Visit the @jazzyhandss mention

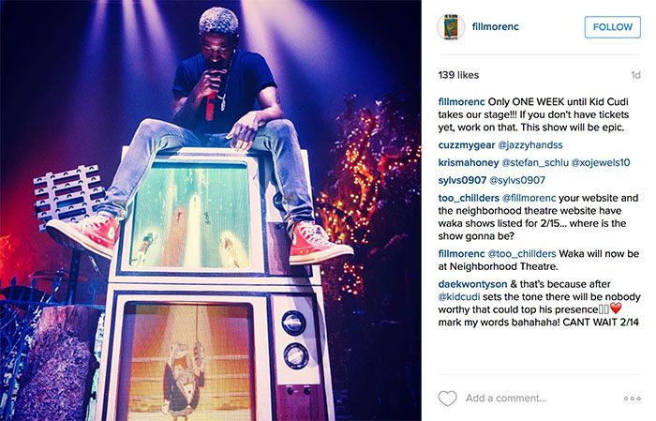530,145
